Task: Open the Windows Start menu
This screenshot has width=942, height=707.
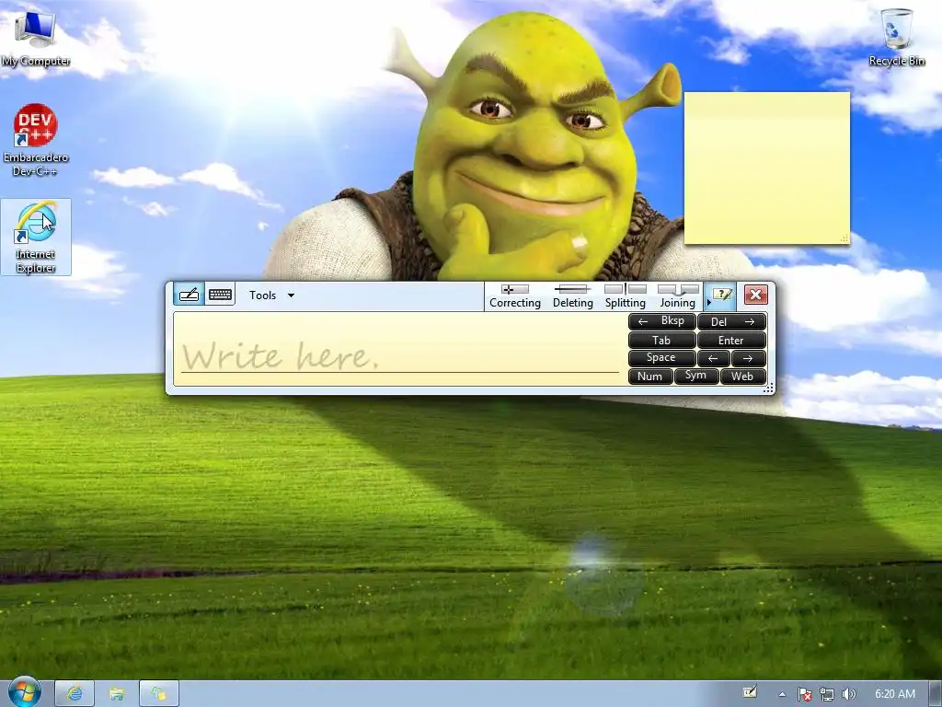Action: pyautogui.click(x=24, y=692)
